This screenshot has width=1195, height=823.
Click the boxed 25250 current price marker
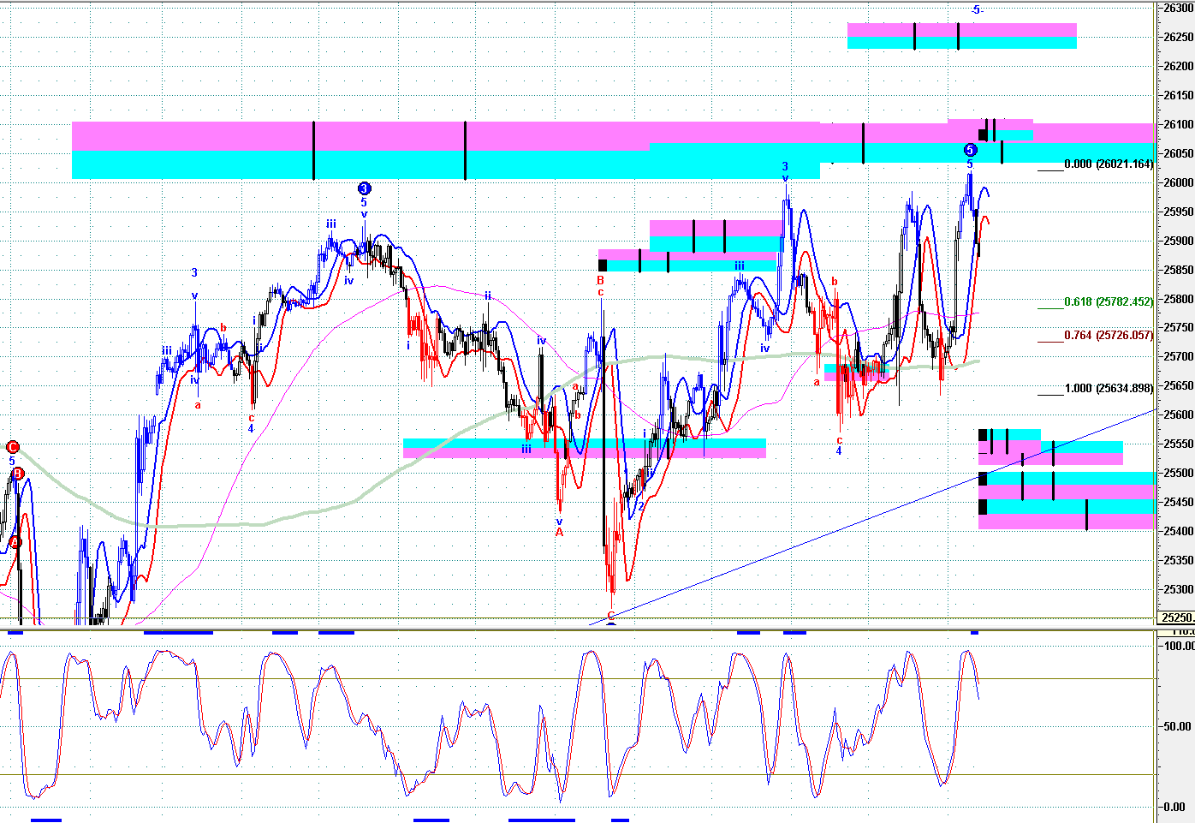click(x=1176, y=617)
